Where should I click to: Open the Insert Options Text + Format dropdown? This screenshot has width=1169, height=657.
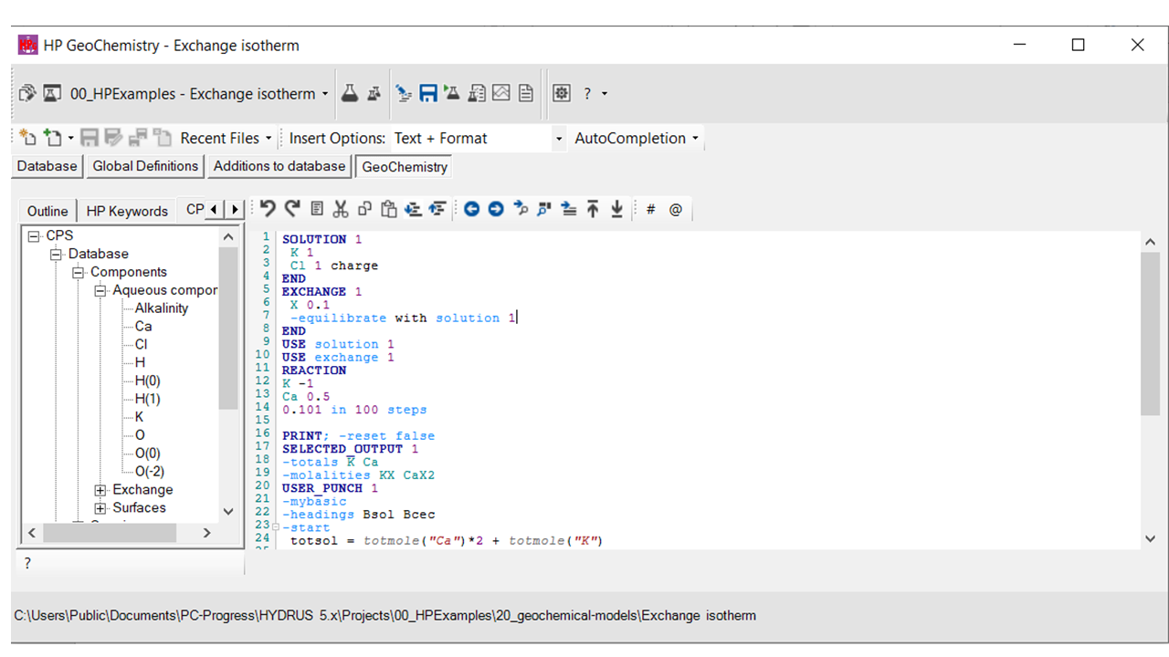[x=558, y=139]
